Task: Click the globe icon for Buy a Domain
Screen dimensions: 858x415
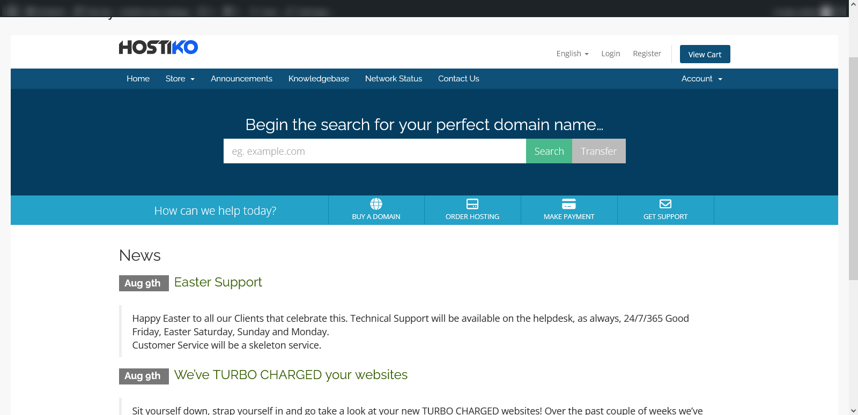Action: (x=376, y=204)
